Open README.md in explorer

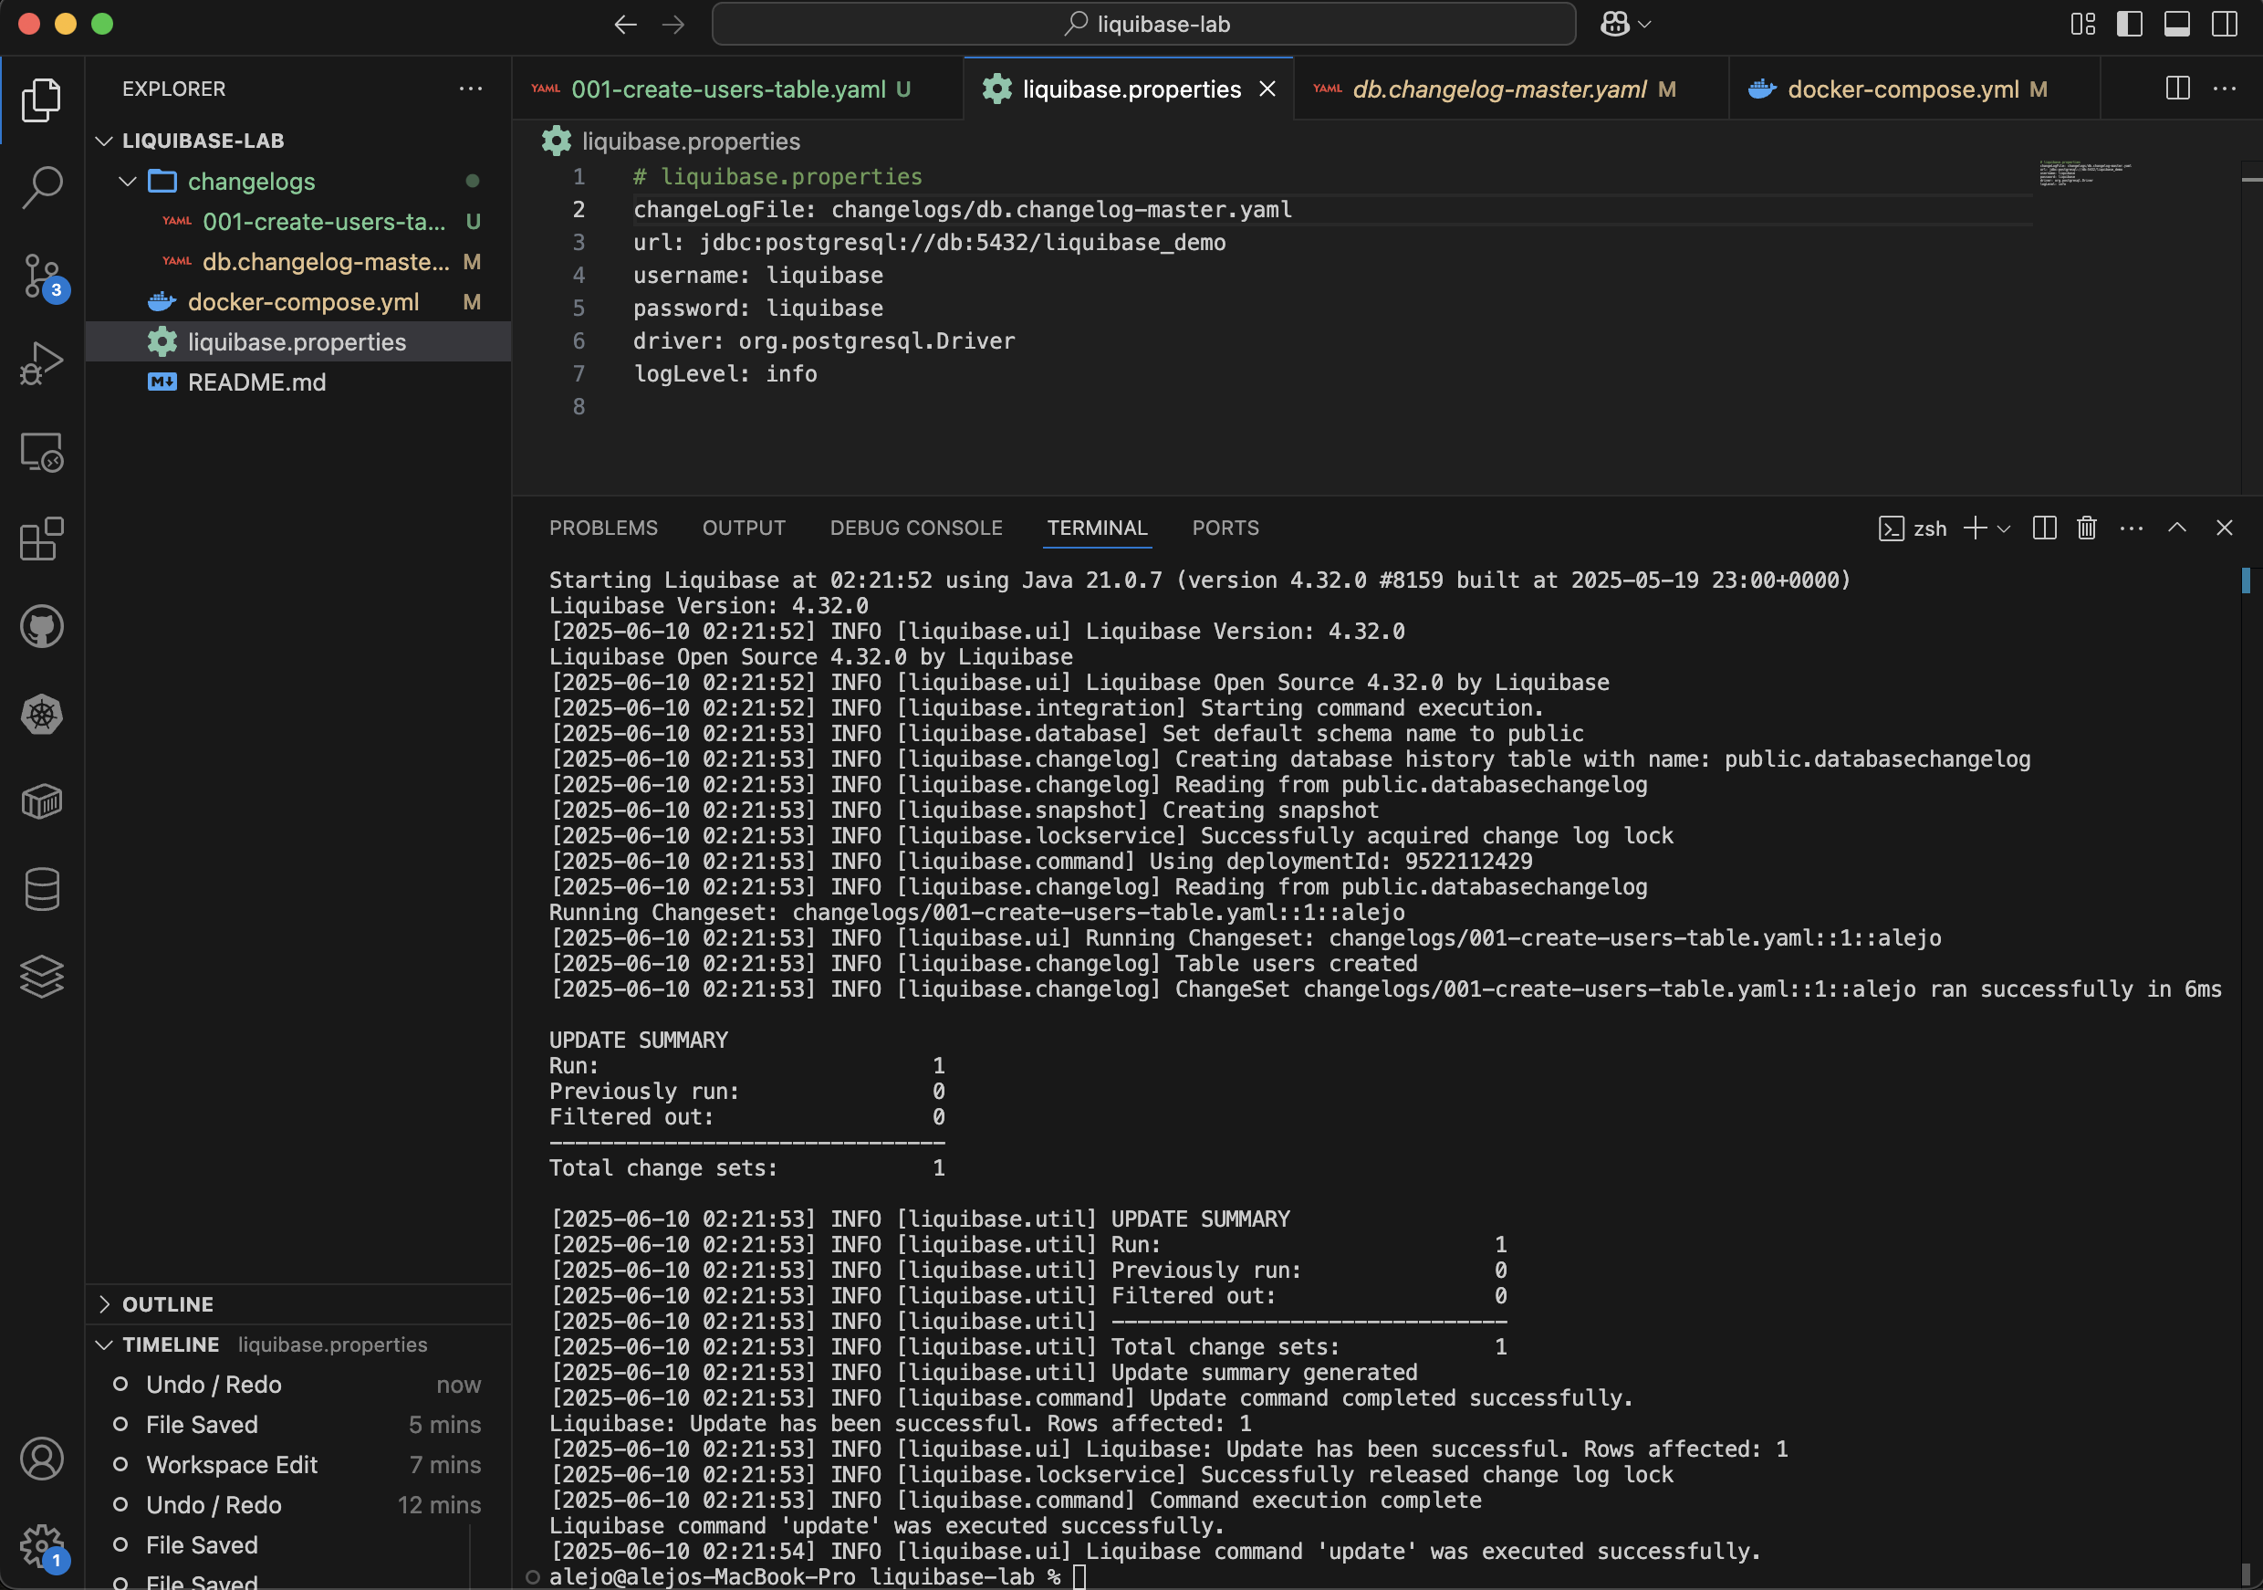click(298, 382)
